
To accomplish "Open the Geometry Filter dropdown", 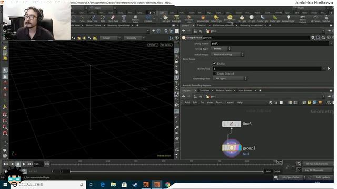I will 230,79.
